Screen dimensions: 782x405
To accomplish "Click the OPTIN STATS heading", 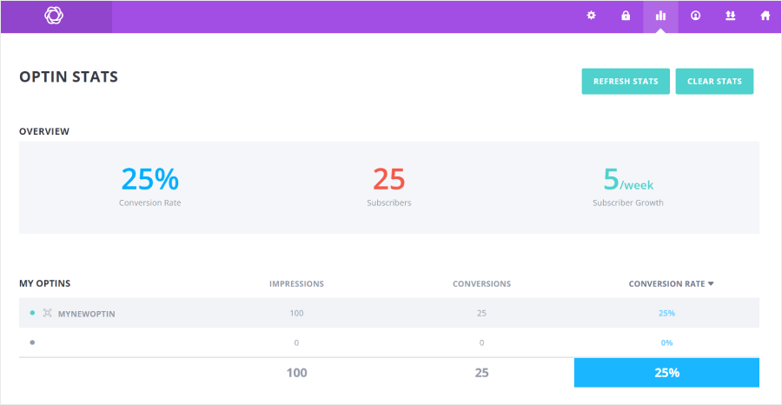I will [69, 76].
